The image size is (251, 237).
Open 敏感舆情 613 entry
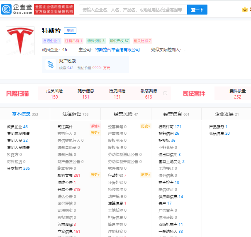click(149, 94)
